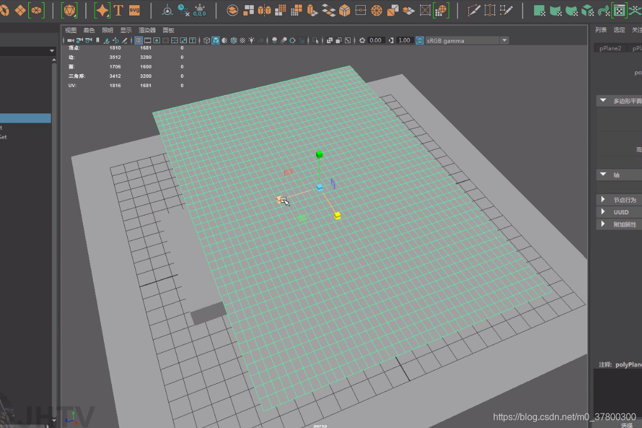Viewport: 642px width, 428px height.
Task: Click the highlighted blue row in the outliner
Action: pyautogui.click(x=25, y=118)
